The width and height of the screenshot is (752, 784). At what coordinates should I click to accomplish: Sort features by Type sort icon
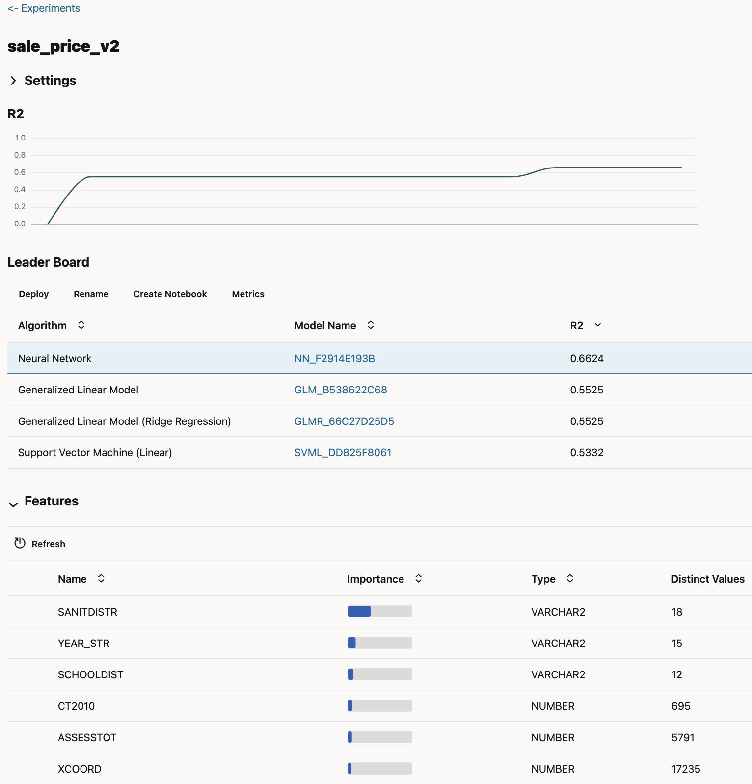click(570, 579)
